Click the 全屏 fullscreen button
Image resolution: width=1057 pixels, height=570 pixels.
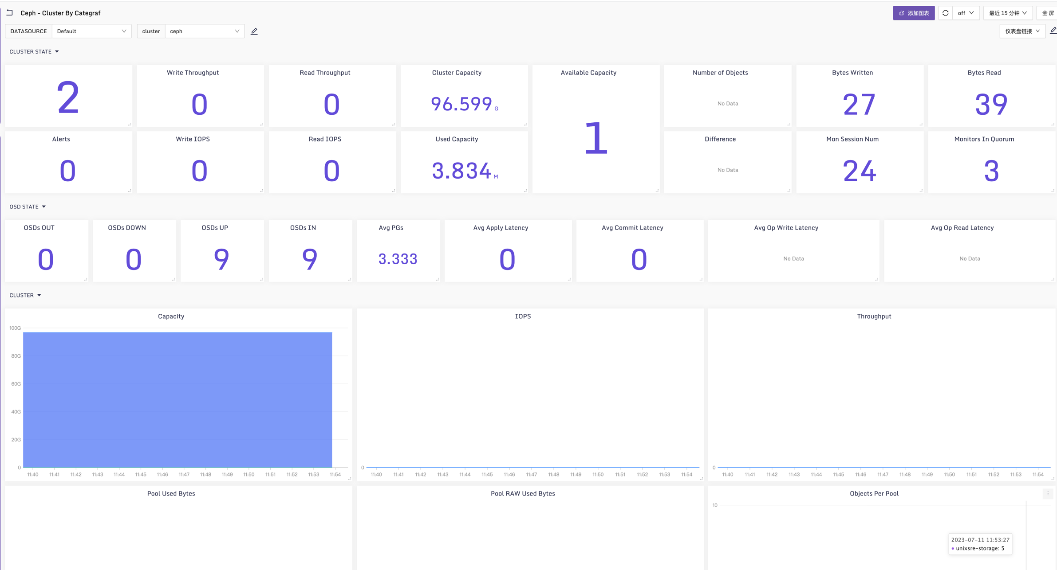[x=1048, y=13]
